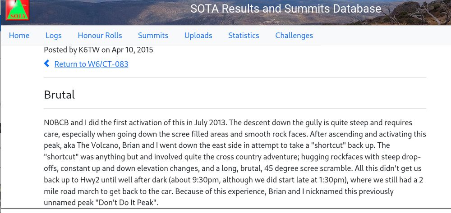
Task: Open the Uploads menu item
Action: click(x=198, y=36)
